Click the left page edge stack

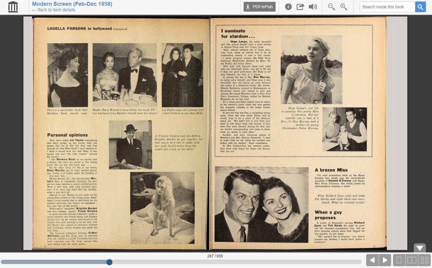pyautogui.click(x=28, y=133)
